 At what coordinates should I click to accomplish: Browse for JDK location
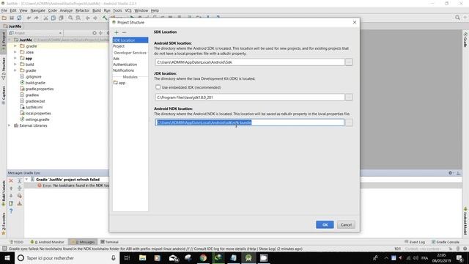click(349, 98)
